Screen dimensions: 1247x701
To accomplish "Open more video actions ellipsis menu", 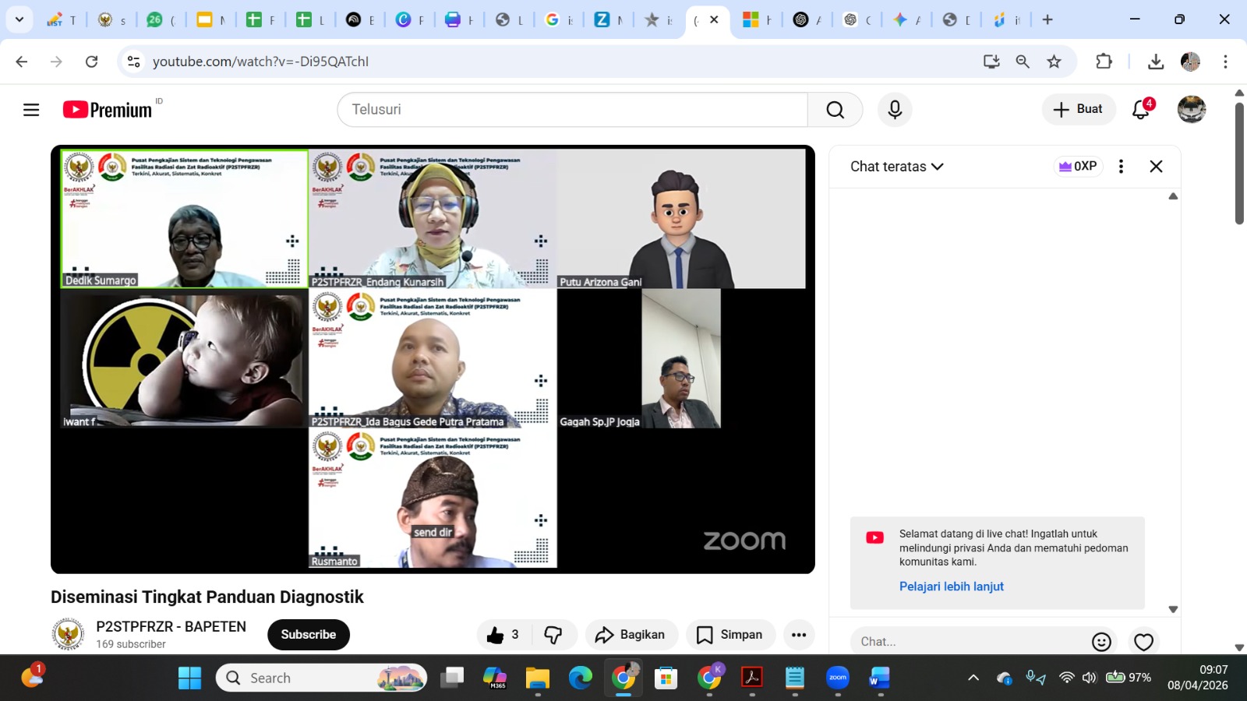I will (x=798, y=635).
